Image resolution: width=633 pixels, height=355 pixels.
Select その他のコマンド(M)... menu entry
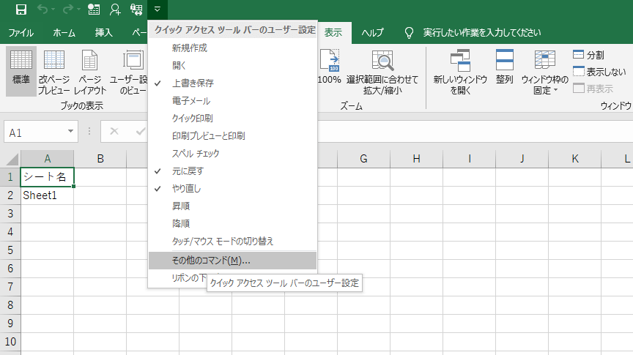pos(232,261)
